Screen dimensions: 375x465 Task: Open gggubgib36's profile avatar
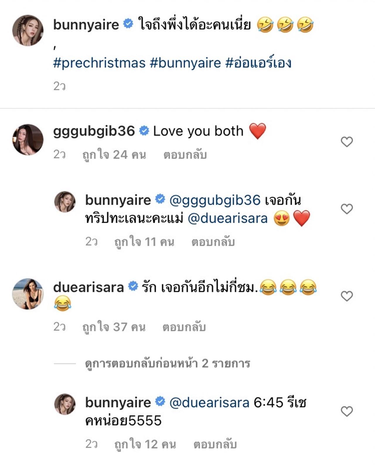(x=28, y=140)
